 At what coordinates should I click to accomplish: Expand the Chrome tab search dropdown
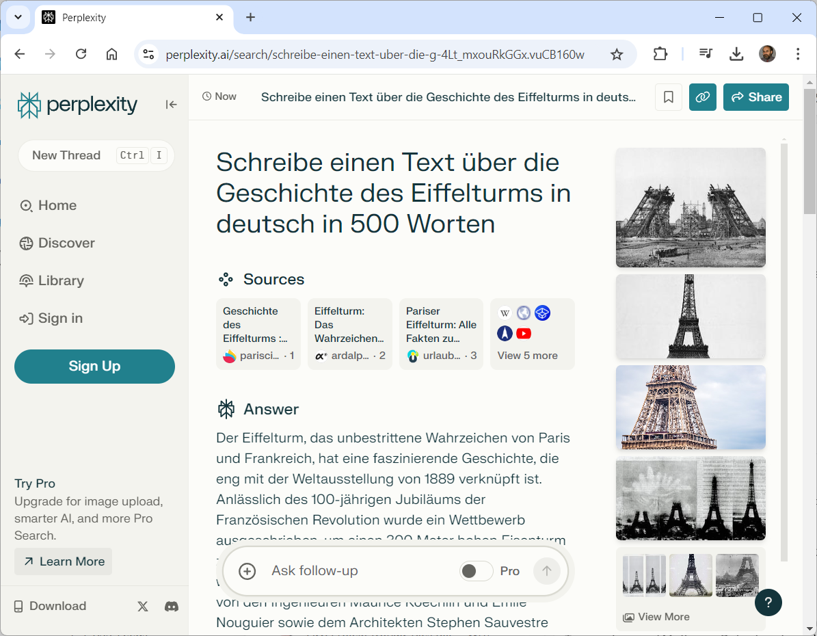point(17,17)
